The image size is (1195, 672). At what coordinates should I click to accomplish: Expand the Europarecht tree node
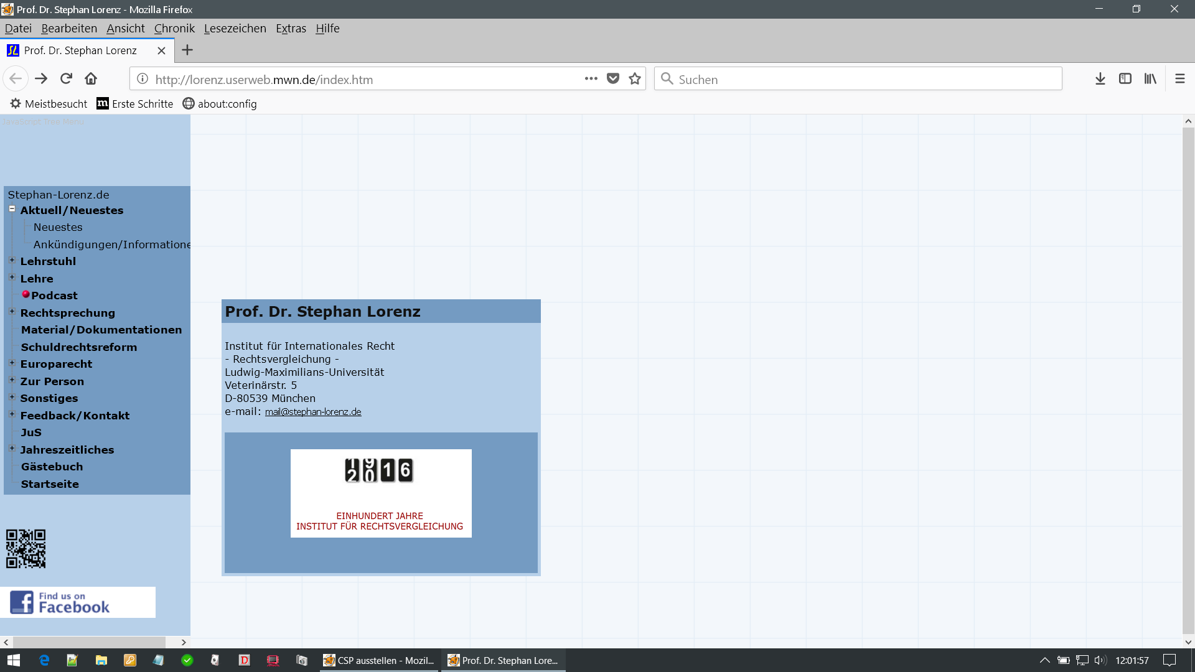tap(12, 363)
